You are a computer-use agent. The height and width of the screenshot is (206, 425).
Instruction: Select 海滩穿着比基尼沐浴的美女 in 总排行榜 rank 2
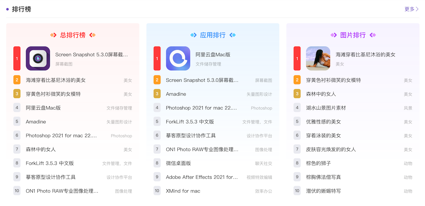(56, 80)
